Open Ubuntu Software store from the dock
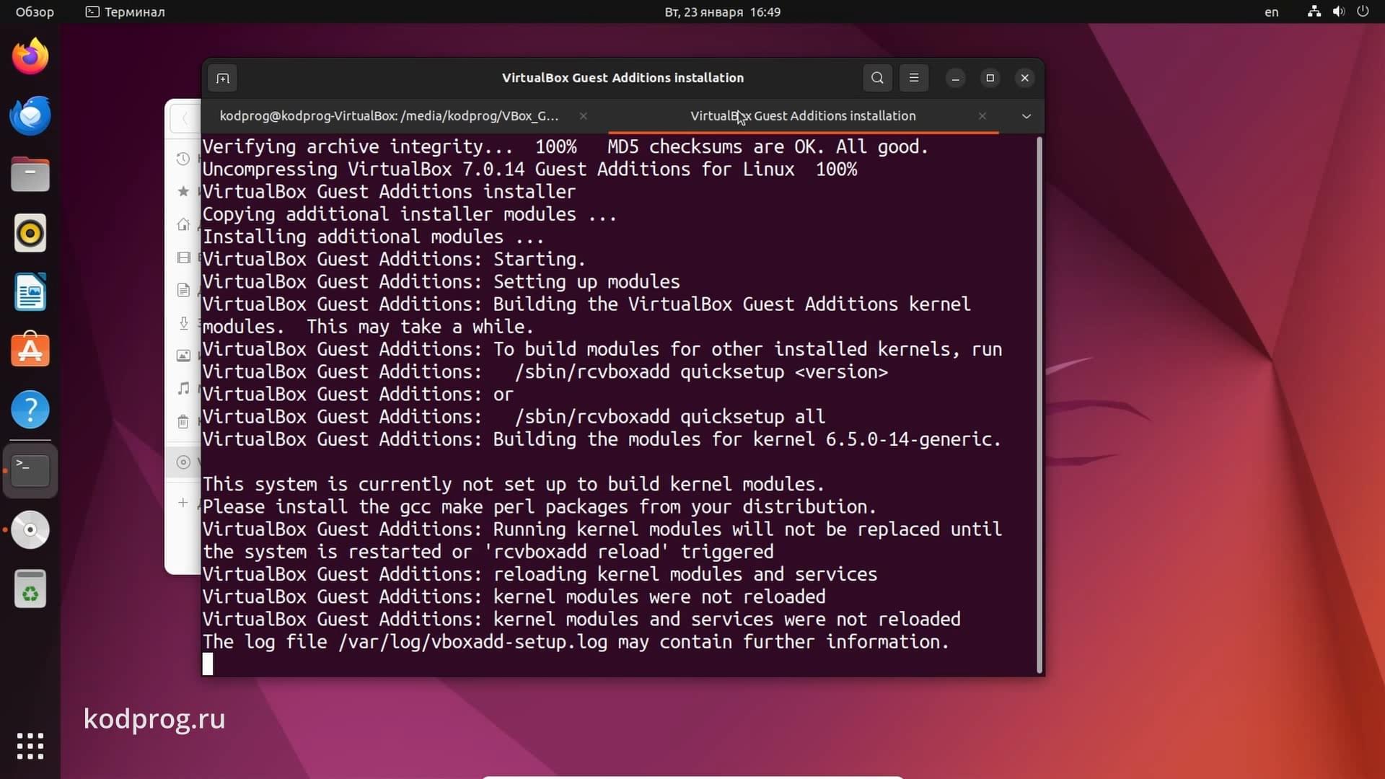Viewport: 1385px width, 779px height. (x=30, y=351)
